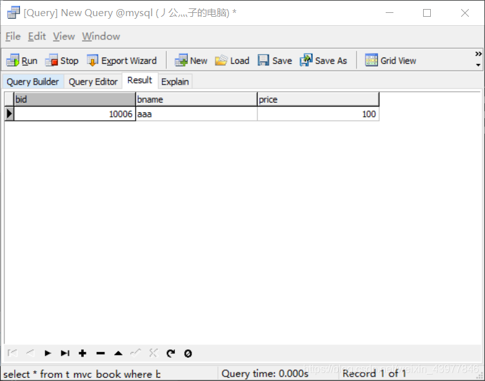
Task: Delete record with minus icon
Action: (101, 353)
